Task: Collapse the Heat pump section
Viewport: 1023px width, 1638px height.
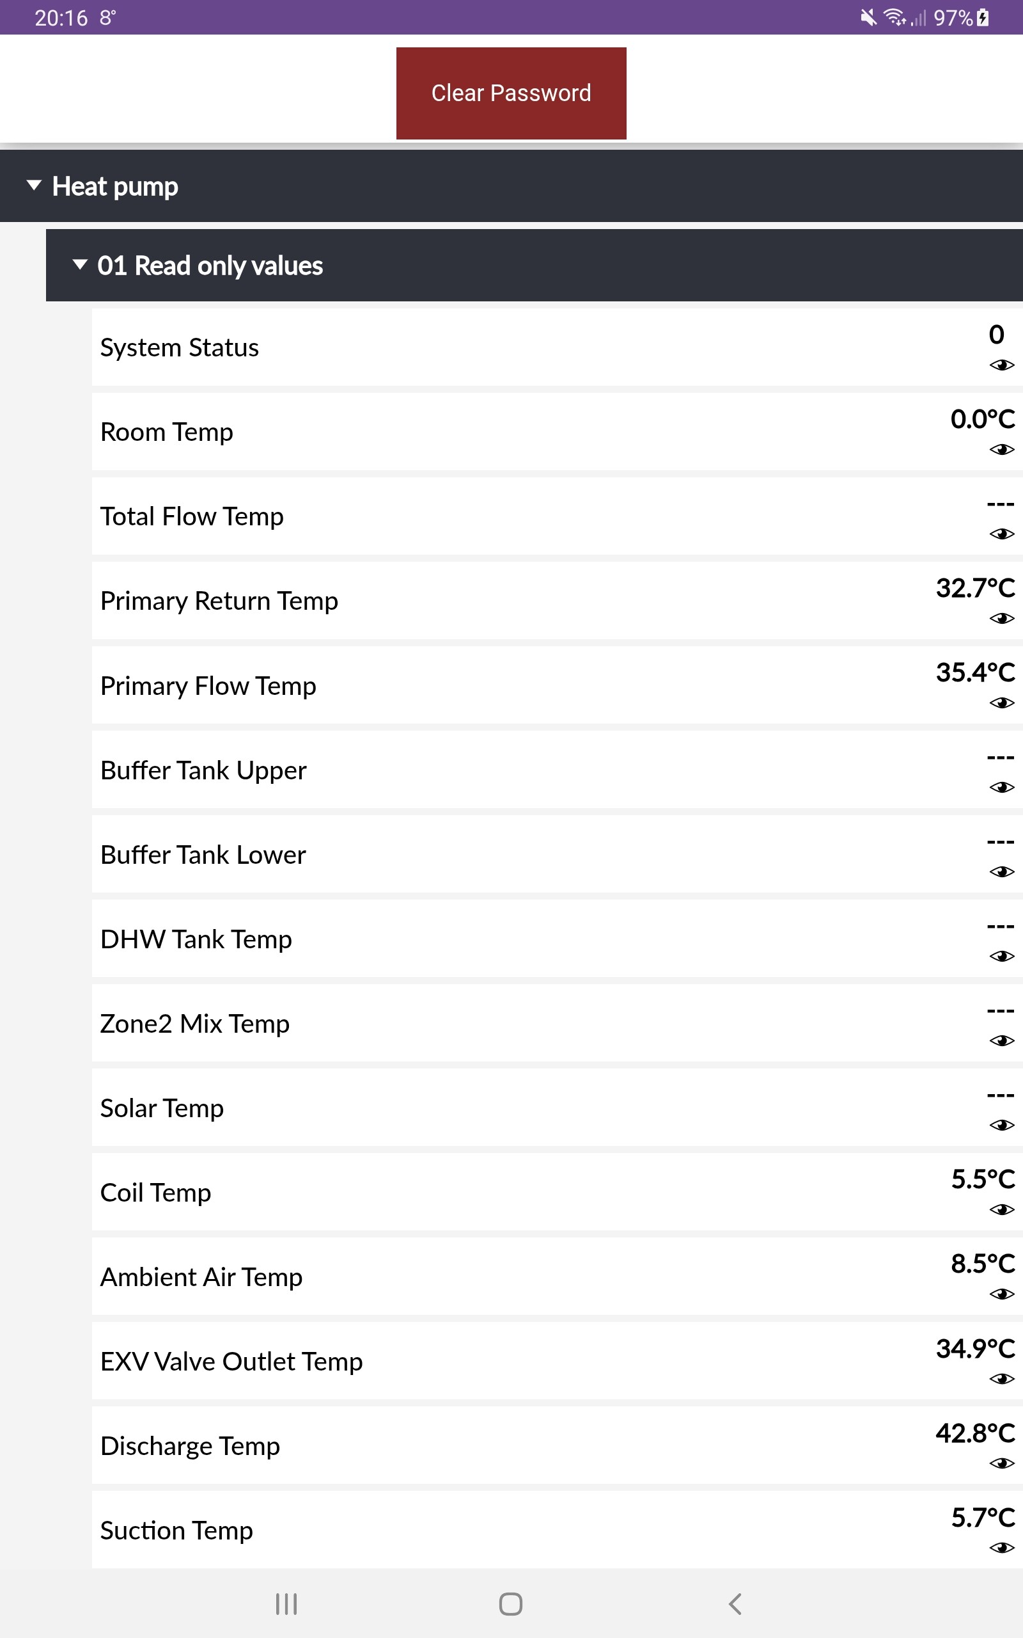Action: 34,186
